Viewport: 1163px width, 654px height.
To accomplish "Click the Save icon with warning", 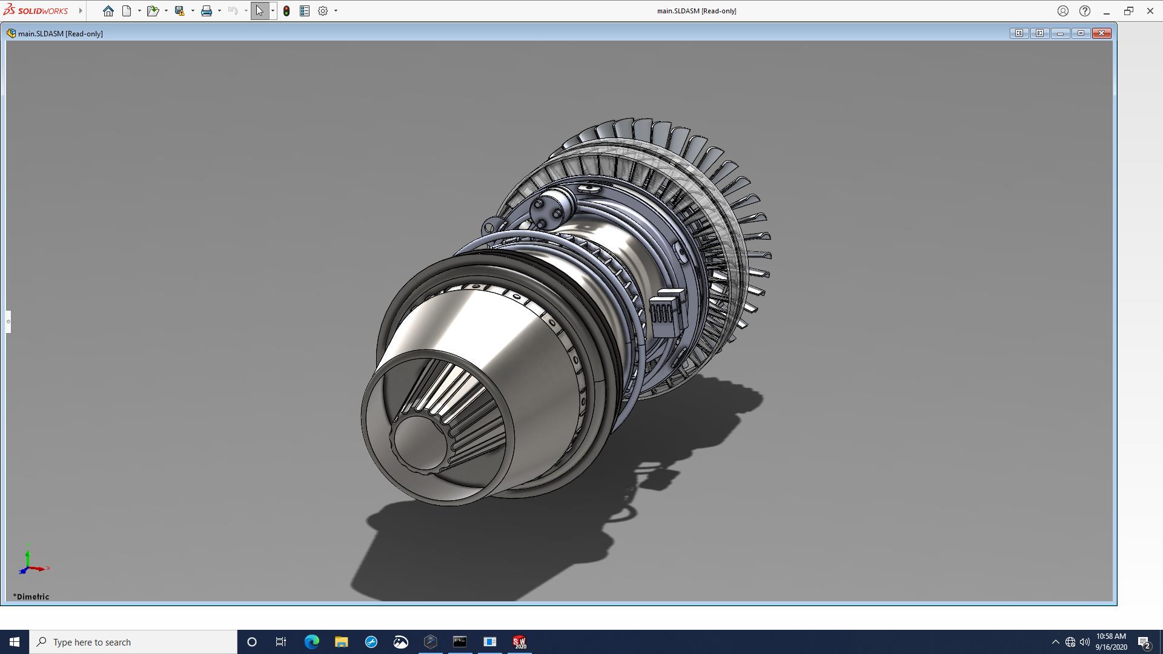I will coord(179,11).
